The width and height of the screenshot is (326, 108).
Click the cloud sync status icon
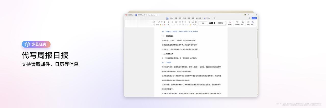[x=249, y=18]
